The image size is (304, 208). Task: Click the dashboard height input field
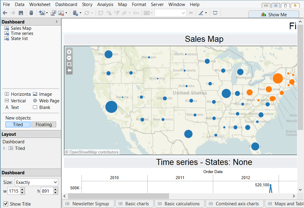coord(47,191)
